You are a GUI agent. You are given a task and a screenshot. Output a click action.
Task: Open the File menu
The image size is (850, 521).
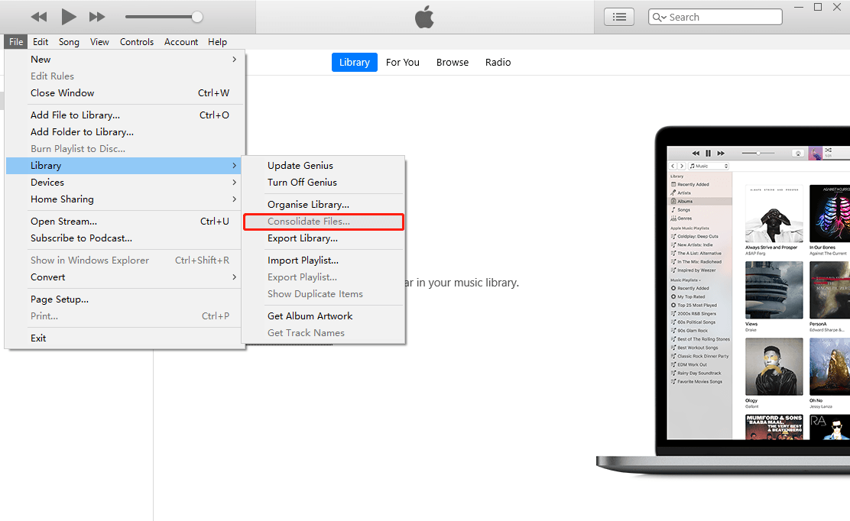click(16, 42)
